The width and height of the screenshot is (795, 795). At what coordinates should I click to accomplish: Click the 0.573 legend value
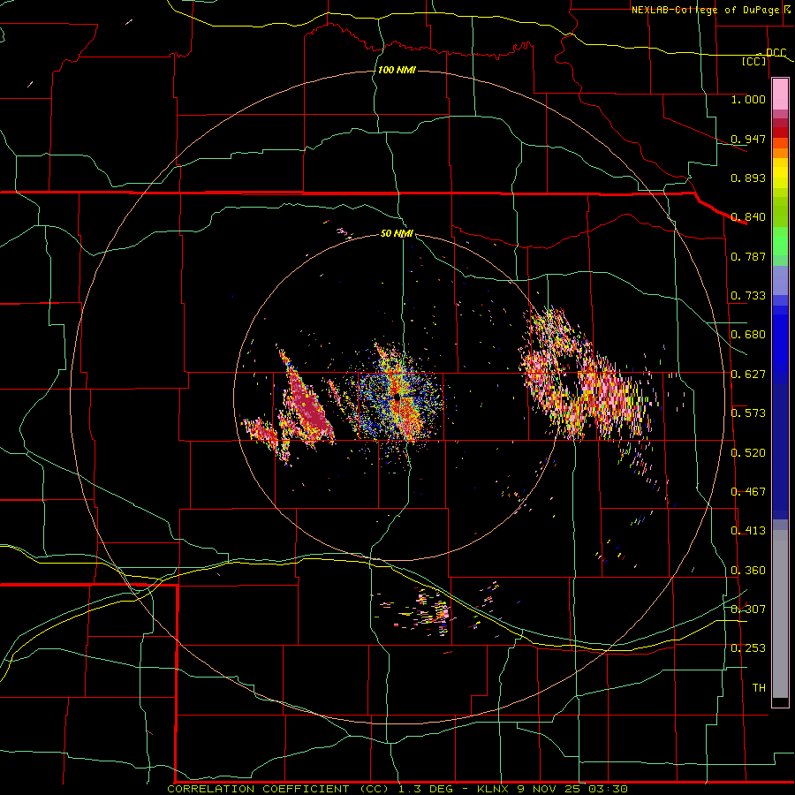(x=748, y=413)
